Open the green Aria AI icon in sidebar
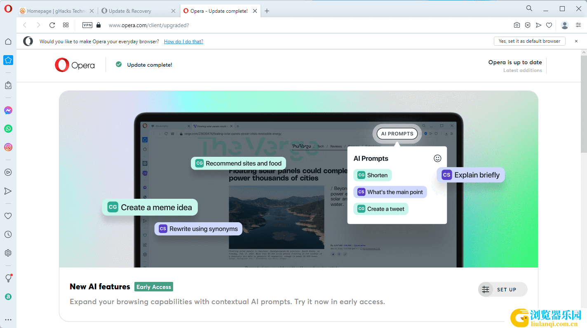Viewport: 587px width, 328px height. (8, 297)
